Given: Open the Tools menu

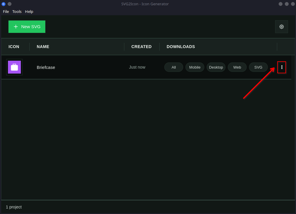Looking at the screenshot, I should point(17,11).
